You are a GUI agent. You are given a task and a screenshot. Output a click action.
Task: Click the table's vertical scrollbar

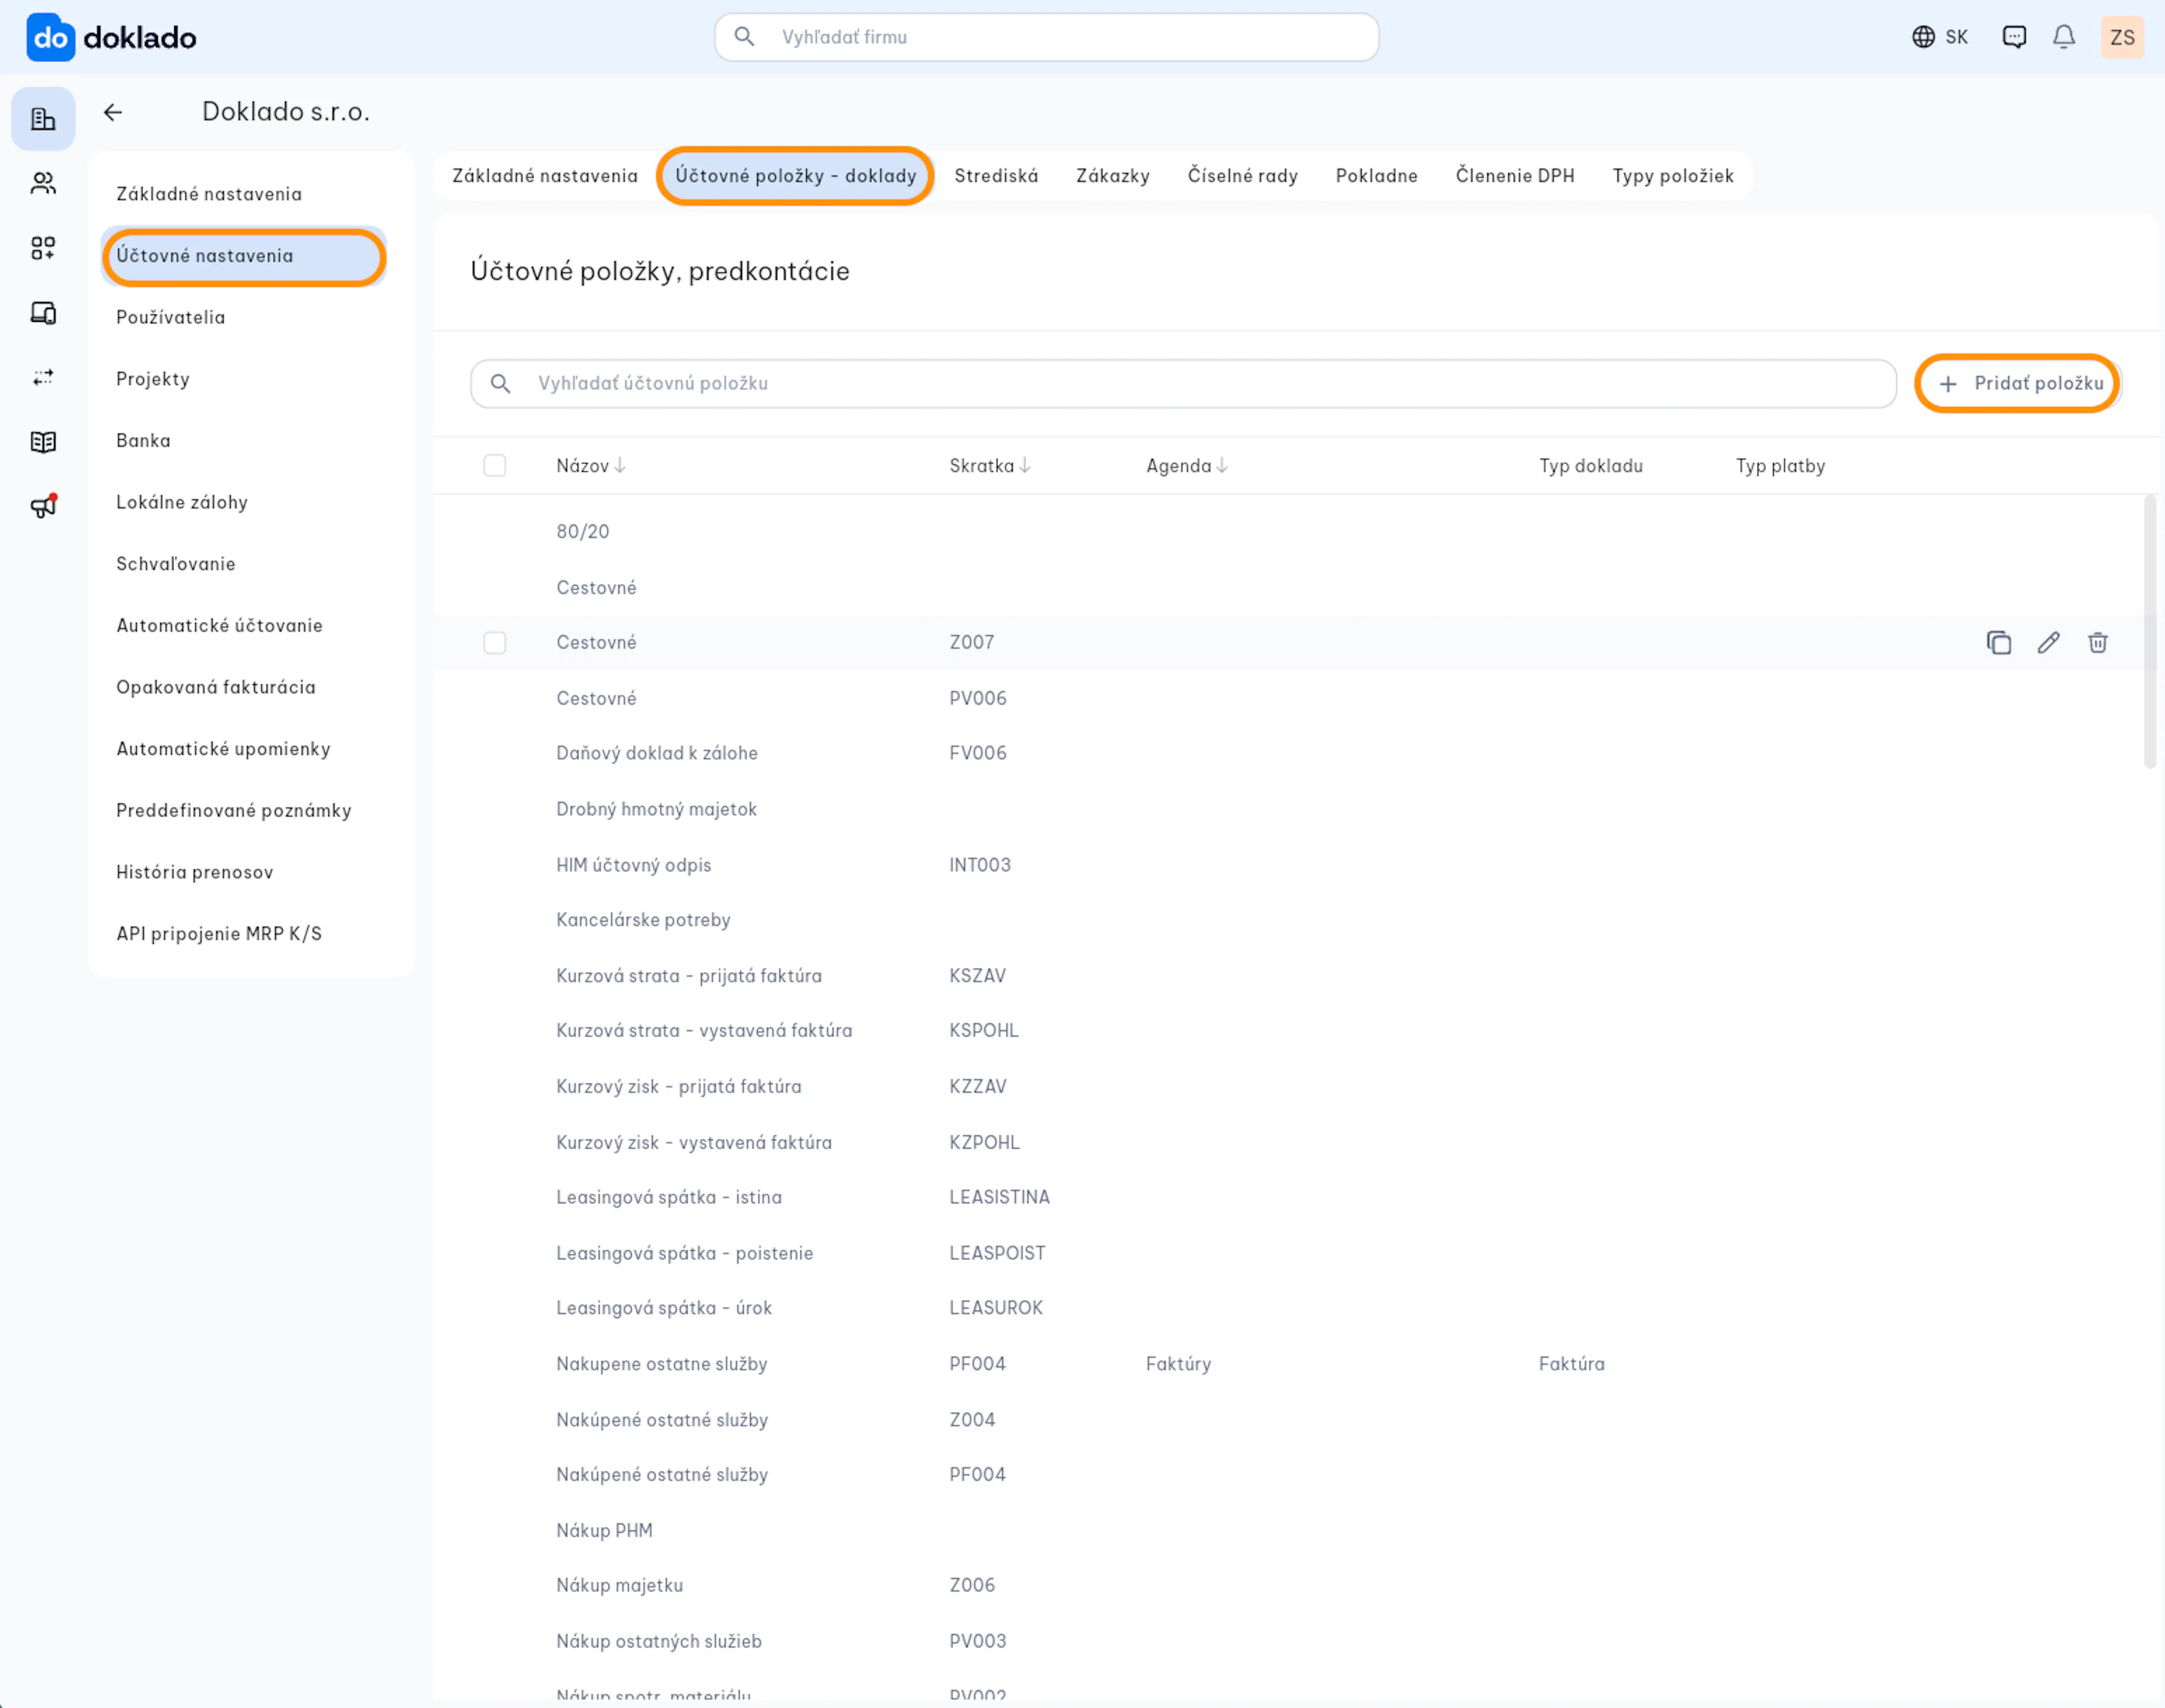[x=2149, y=632]
